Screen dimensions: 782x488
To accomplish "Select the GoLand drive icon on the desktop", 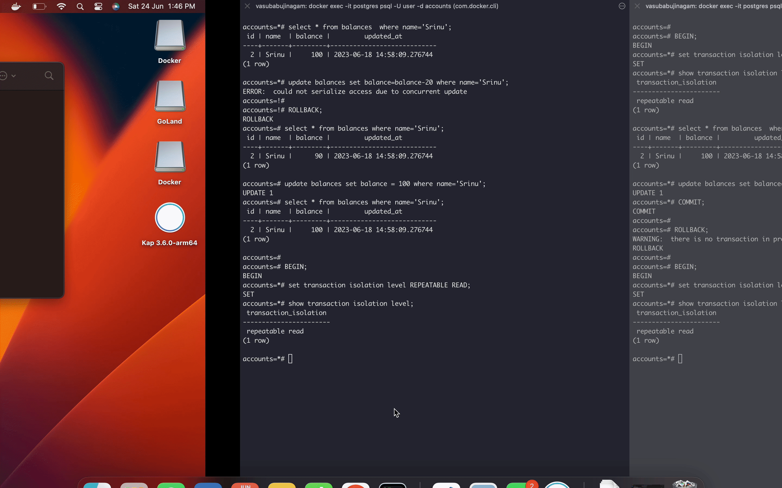I will tap(170, 96).
